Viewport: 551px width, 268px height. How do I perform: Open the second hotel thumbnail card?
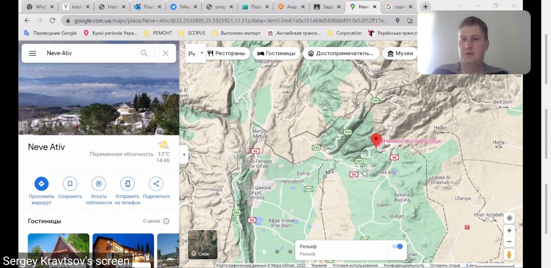pyautogui.click(x=123, y=250)
